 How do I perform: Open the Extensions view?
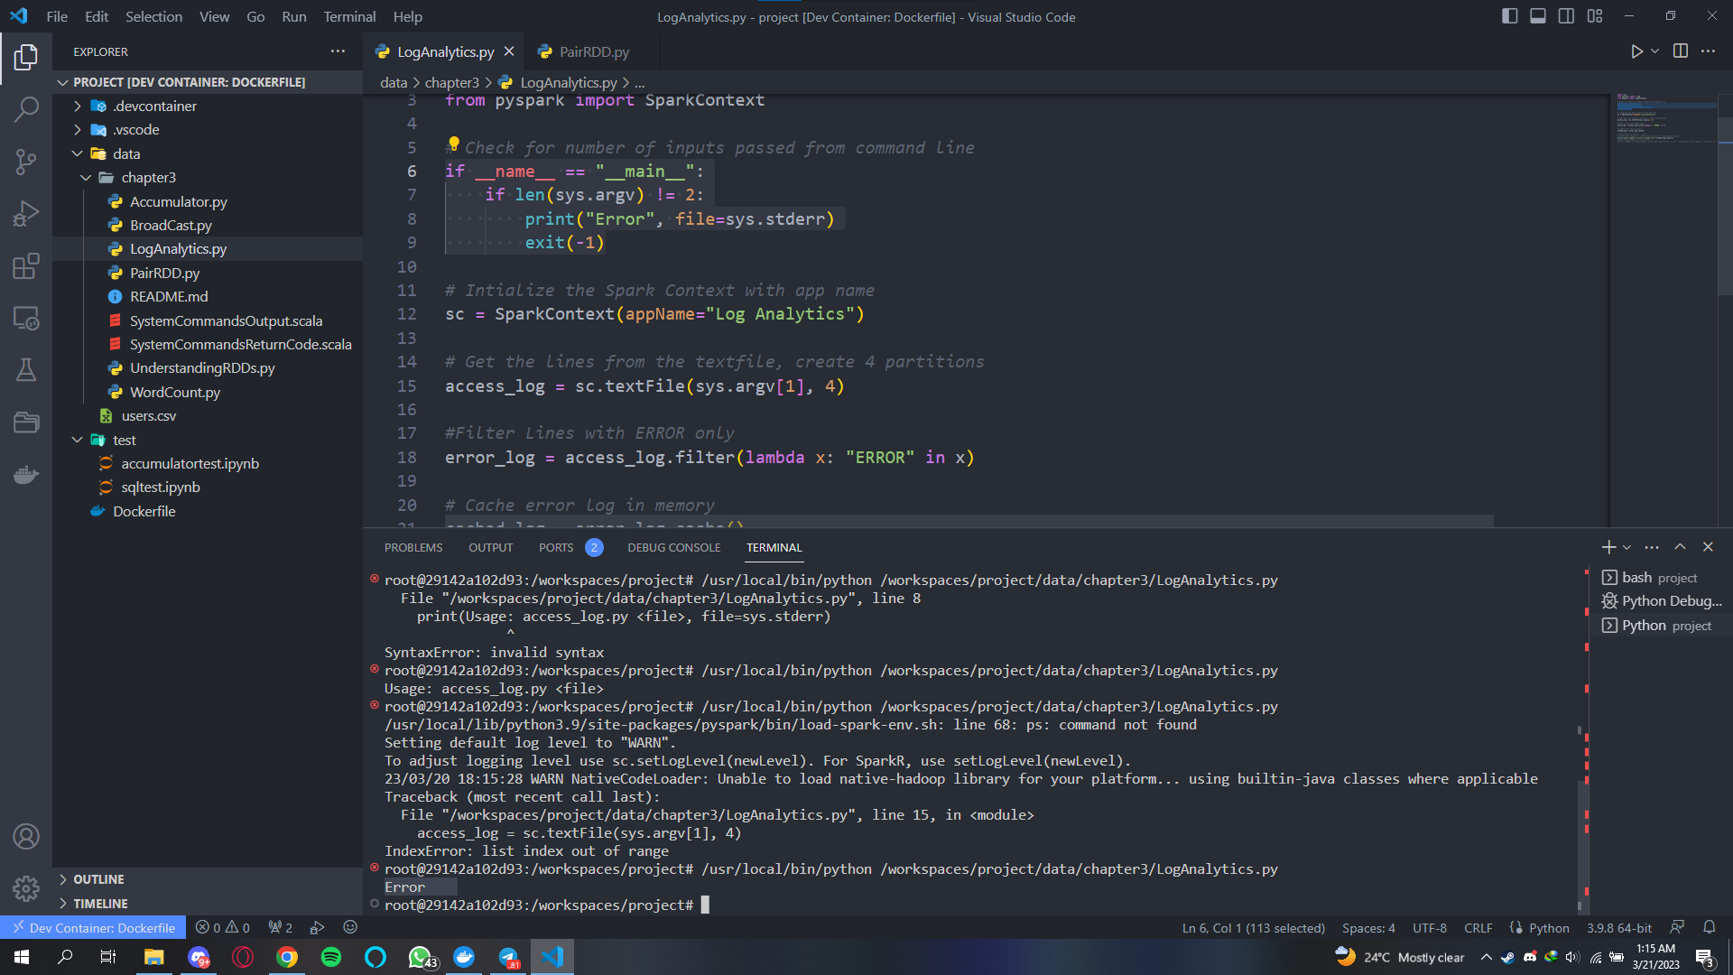[x=26, y=265]
